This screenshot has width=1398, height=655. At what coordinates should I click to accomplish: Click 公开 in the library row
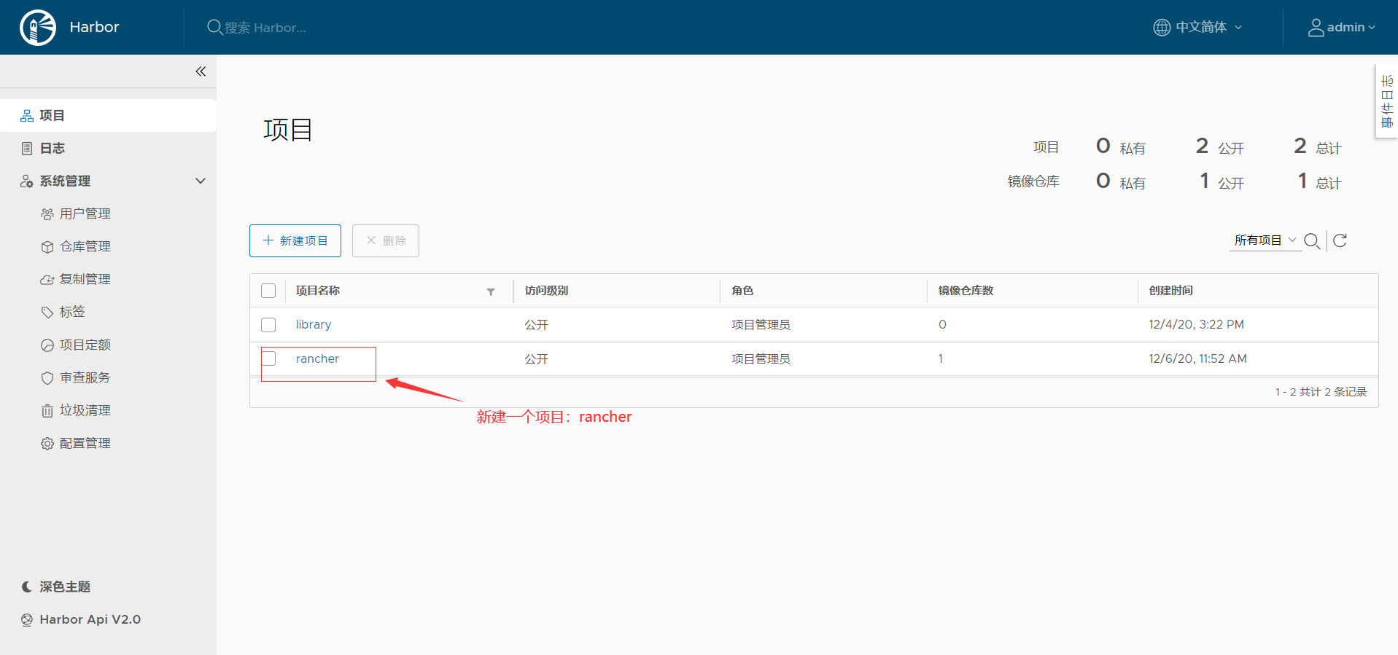(x=536, y=325)
